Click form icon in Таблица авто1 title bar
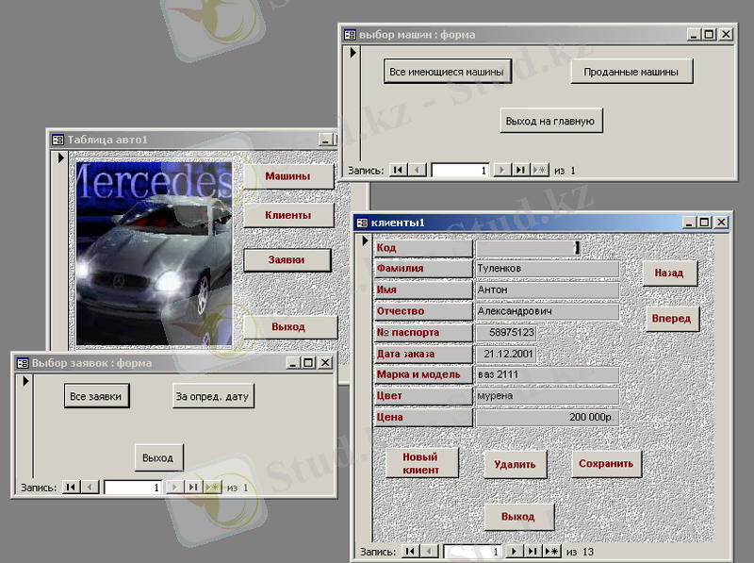The width and height of the screenshot is (754, 563). 57,140
